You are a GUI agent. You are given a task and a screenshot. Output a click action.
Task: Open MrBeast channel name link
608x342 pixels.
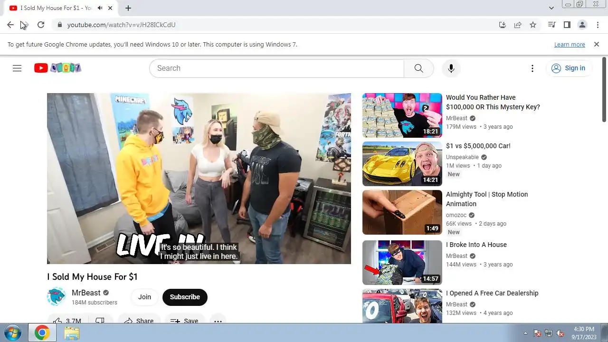tap(86, 293)
